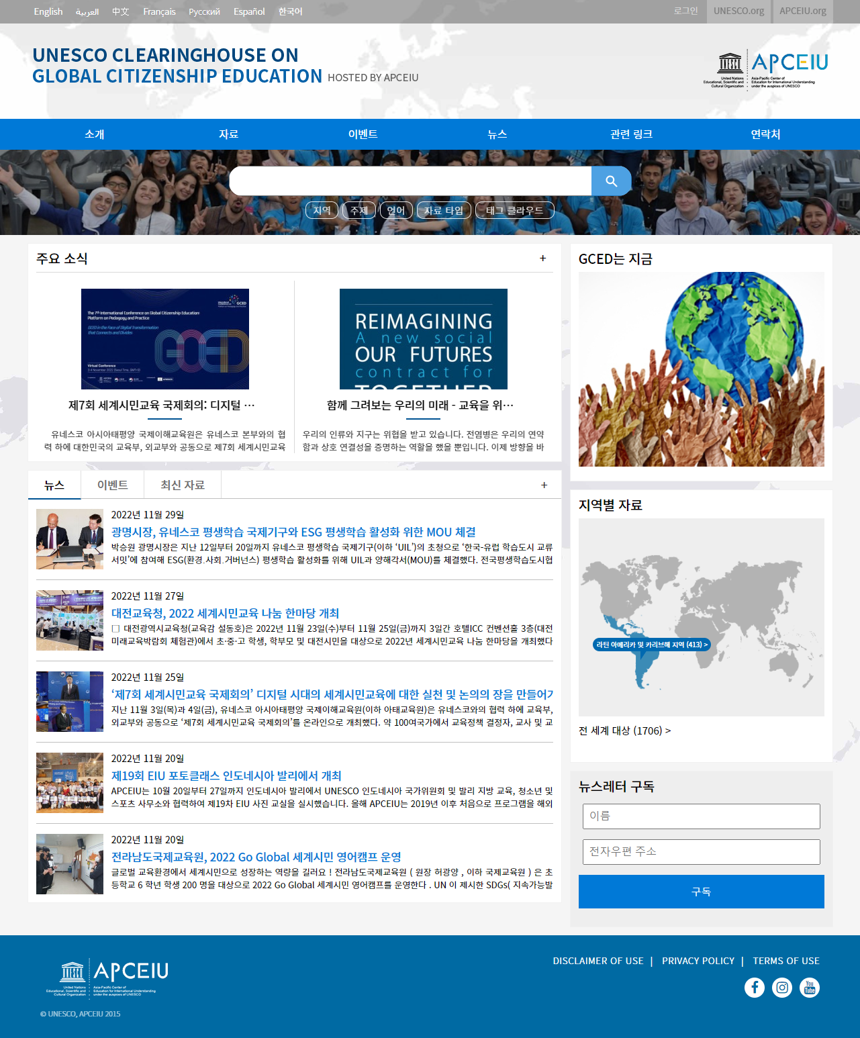Open the 연락처 navigation menu
The width and height of the screenshot is (860, 1038).
coord(766,134)
